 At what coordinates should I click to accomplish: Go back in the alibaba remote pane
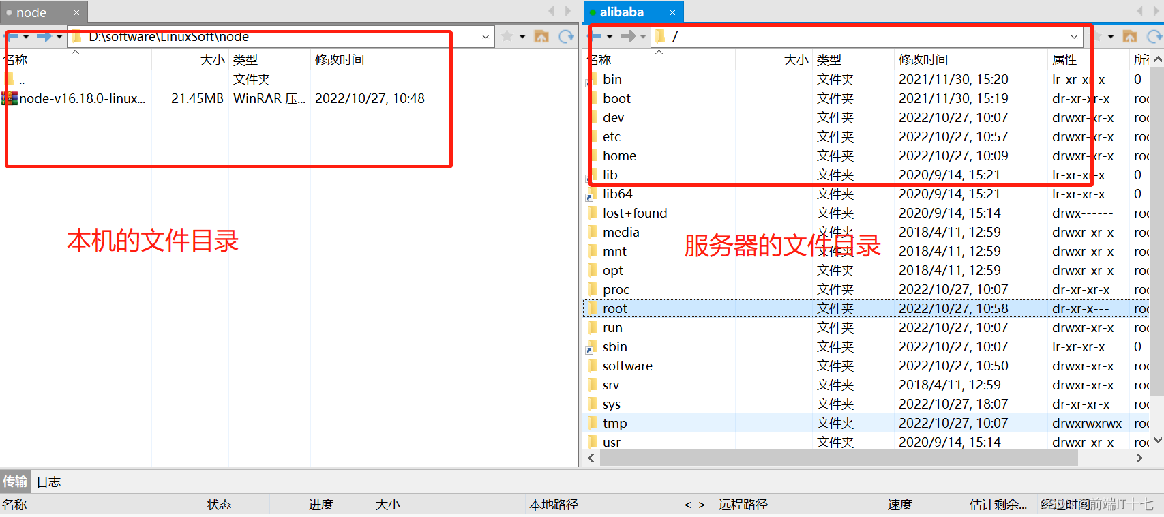(596, 36)
